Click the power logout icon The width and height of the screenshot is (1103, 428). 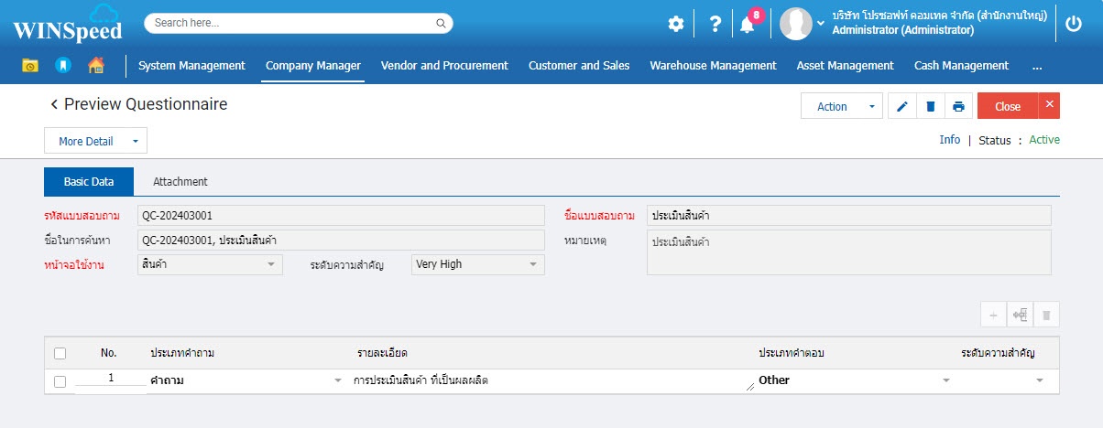click(x=1075, y=25)
